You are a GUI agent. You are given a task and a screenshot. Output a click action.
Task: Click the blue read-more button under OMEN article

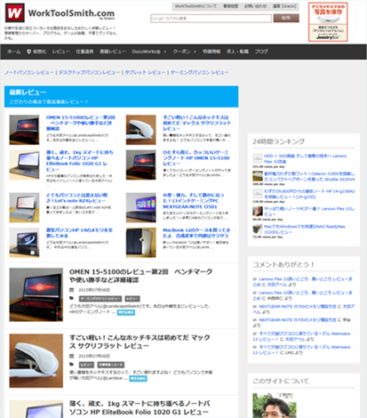pos(126,312)
